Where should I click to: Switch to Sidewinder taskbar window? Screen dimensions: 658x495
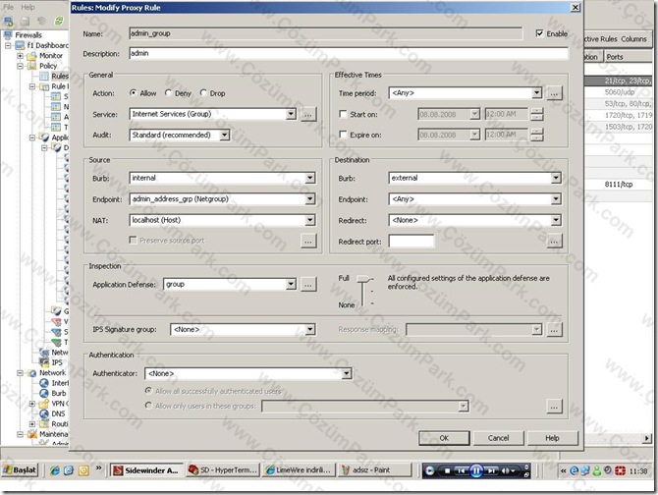(x=147, y=470)
